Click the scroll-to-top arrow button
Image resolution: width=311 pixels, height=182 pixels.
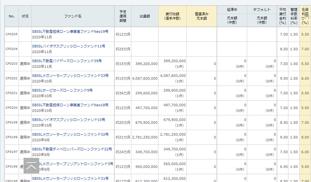(x=31, y=166)
